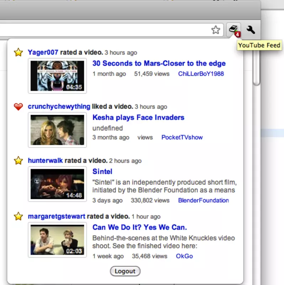Open Kesha plays Face Invaders video
This screenshot has height=285, width=284.
(x=138, y=118)
